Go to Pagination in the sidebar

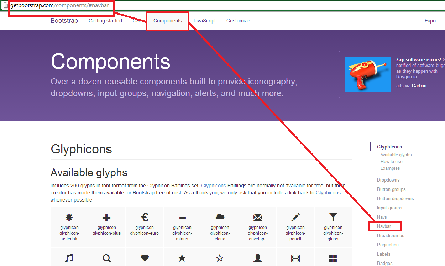(388, 245)
